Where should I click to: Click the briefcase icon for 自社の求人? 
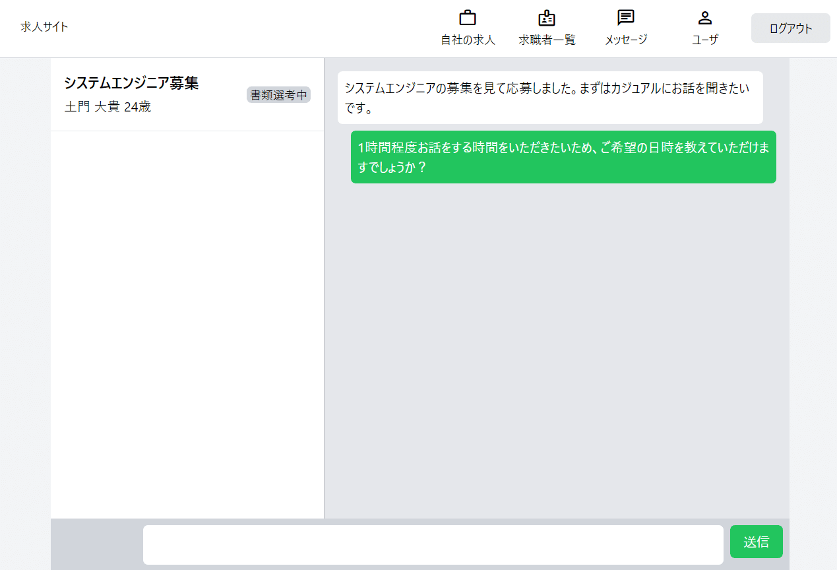pyautogui.click(x=468, y=18)
